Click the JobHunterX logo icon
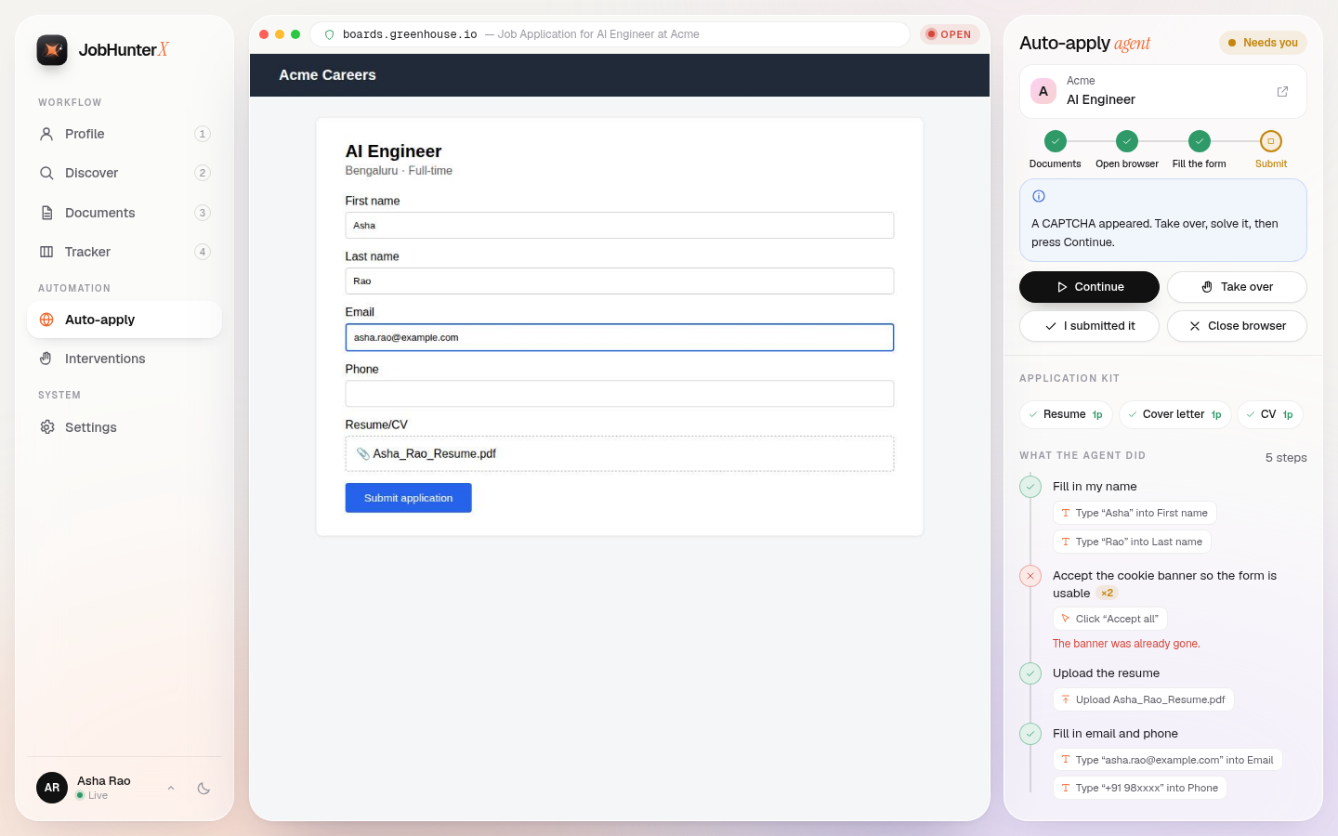 [52, 50]
